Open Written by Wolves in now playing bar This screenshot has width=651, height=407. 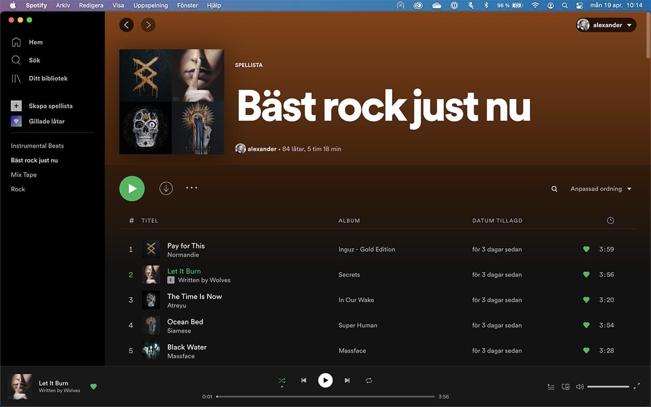point(60,391)
